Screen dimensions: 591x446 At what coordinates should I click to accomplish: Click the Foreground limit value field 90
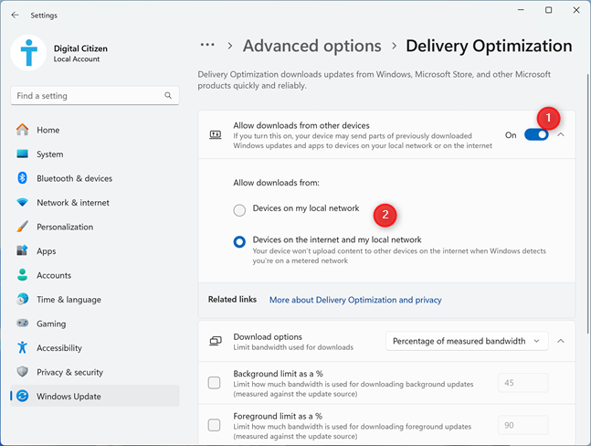522,425
